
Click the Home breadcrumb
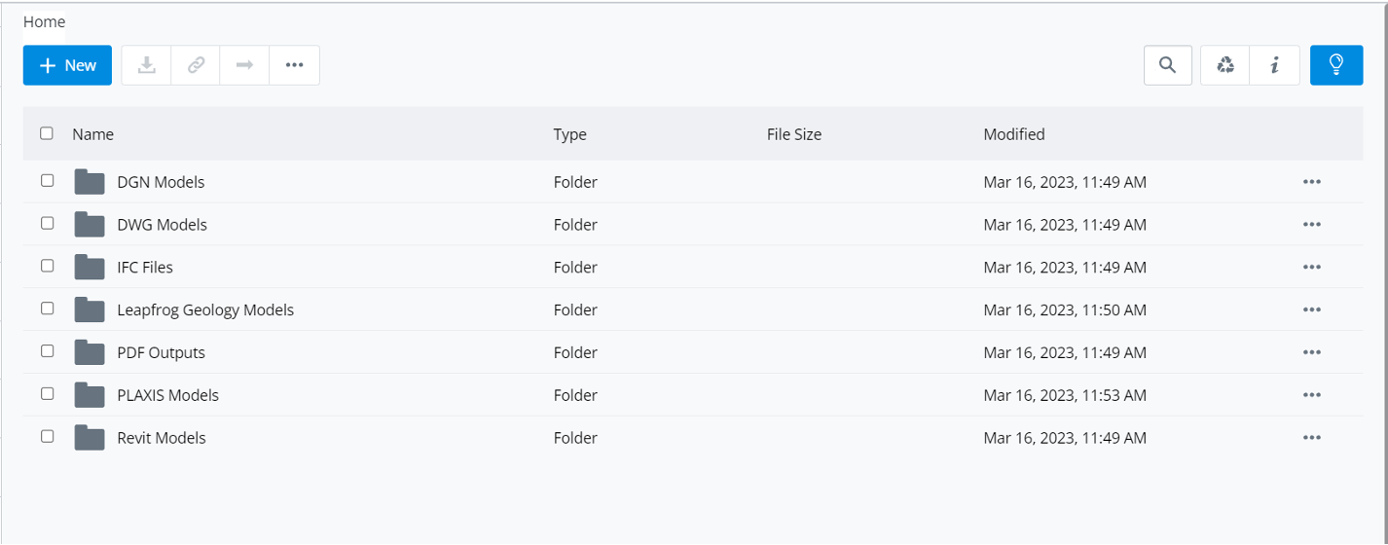coord(44,21)
